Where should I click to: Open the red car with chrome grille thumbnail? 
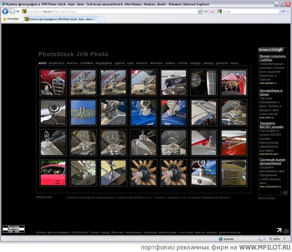point(53,82)
